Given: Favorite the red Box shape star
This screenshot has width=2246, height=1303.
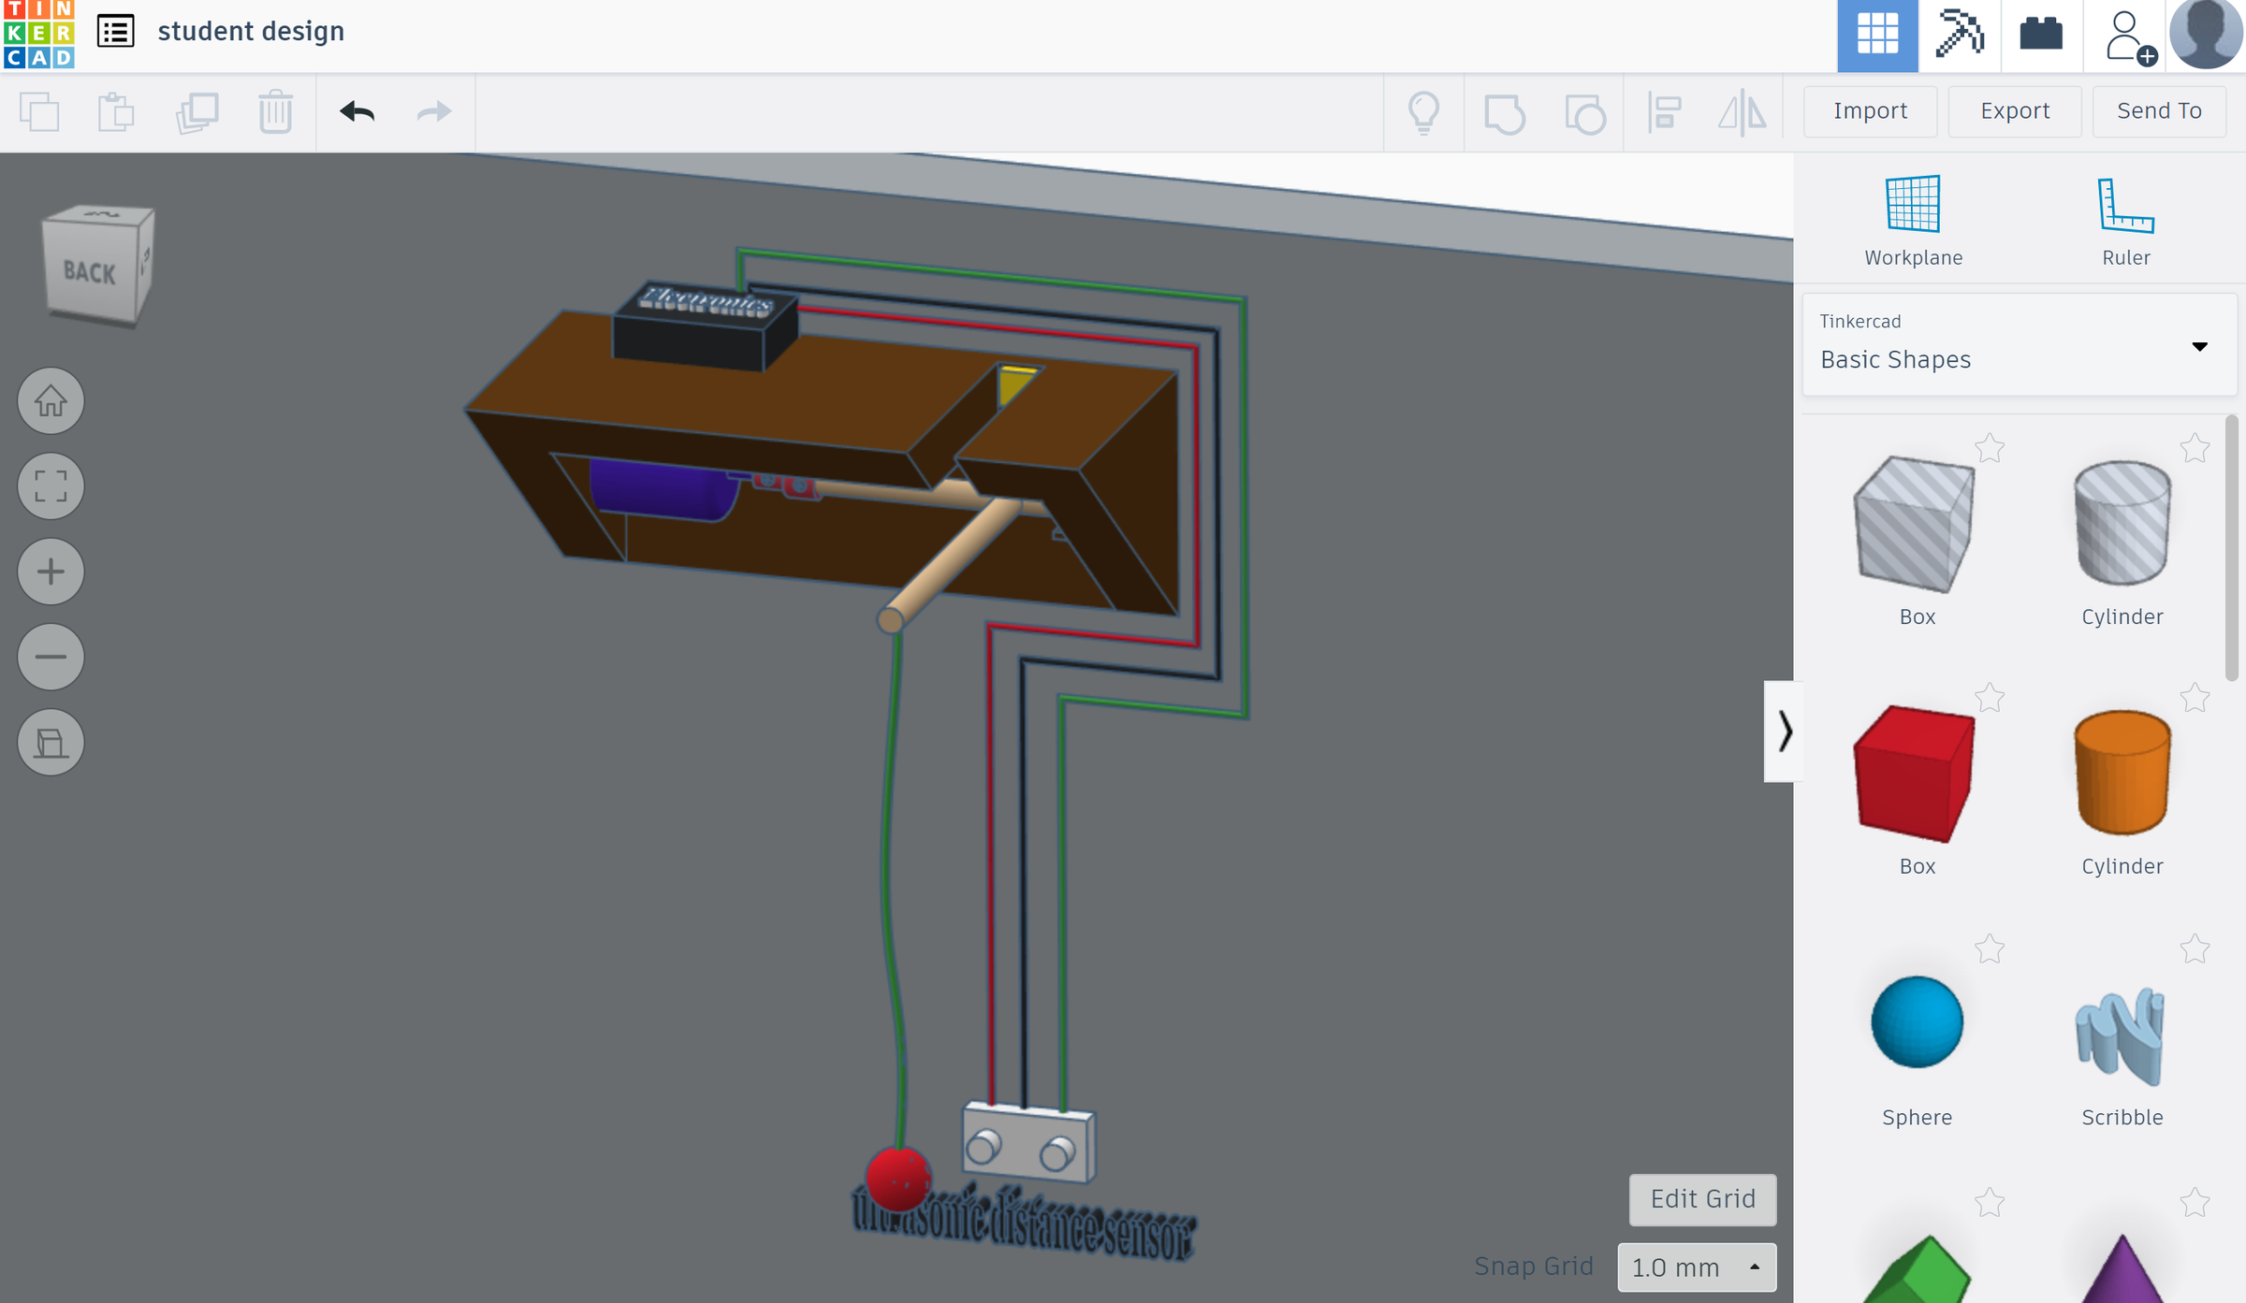Looking at the screenshot, I should coord(1990,698).
